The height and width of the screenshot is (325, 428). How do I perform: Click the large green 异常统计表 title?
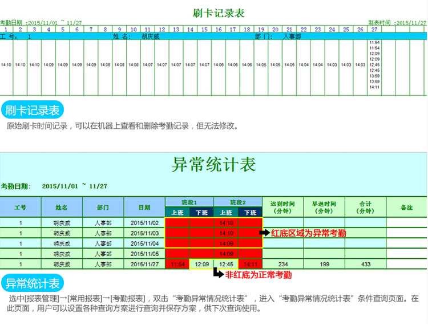coord(213,165)
